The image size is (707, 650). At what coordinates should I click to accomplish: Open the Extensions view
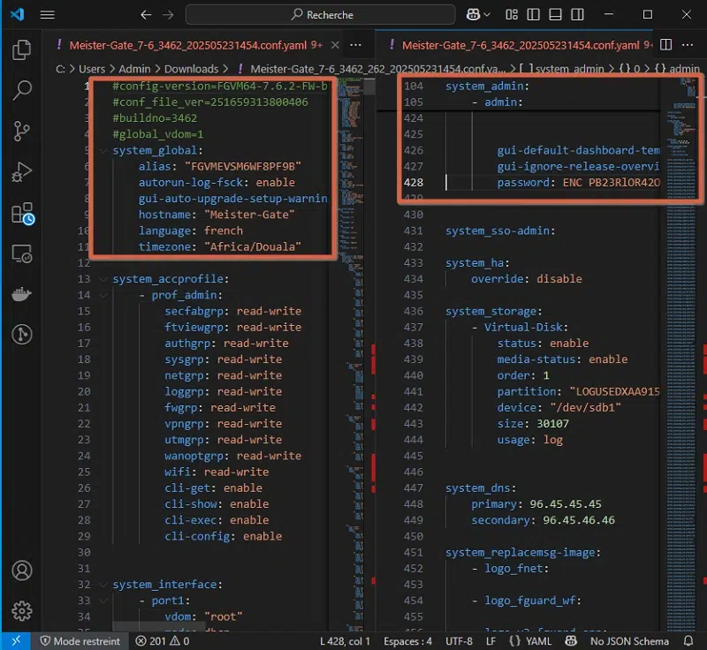tap(22, 213)
